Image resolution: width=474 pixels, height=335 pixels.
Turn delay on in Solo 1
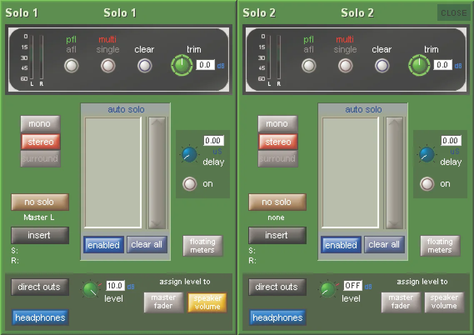pos(190,184)
